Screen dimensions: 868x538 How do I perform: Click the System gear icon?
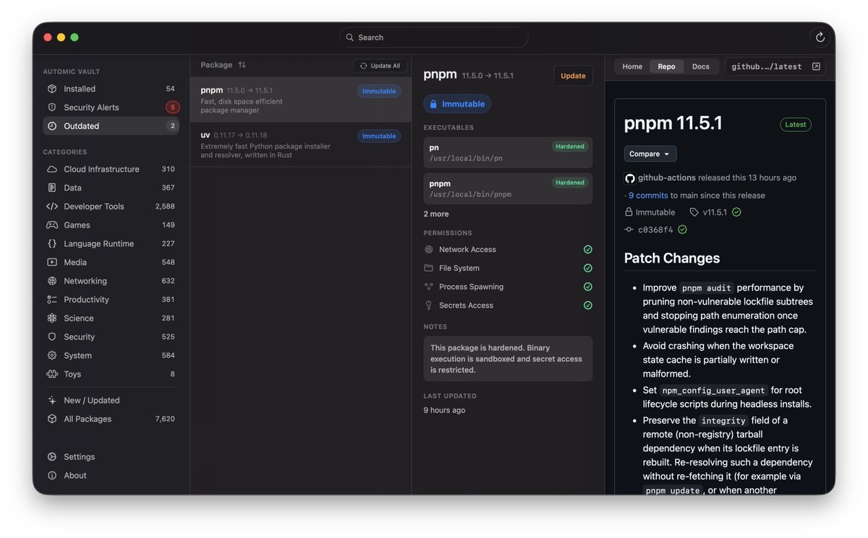pyautogui.click(x=52, y=356)
